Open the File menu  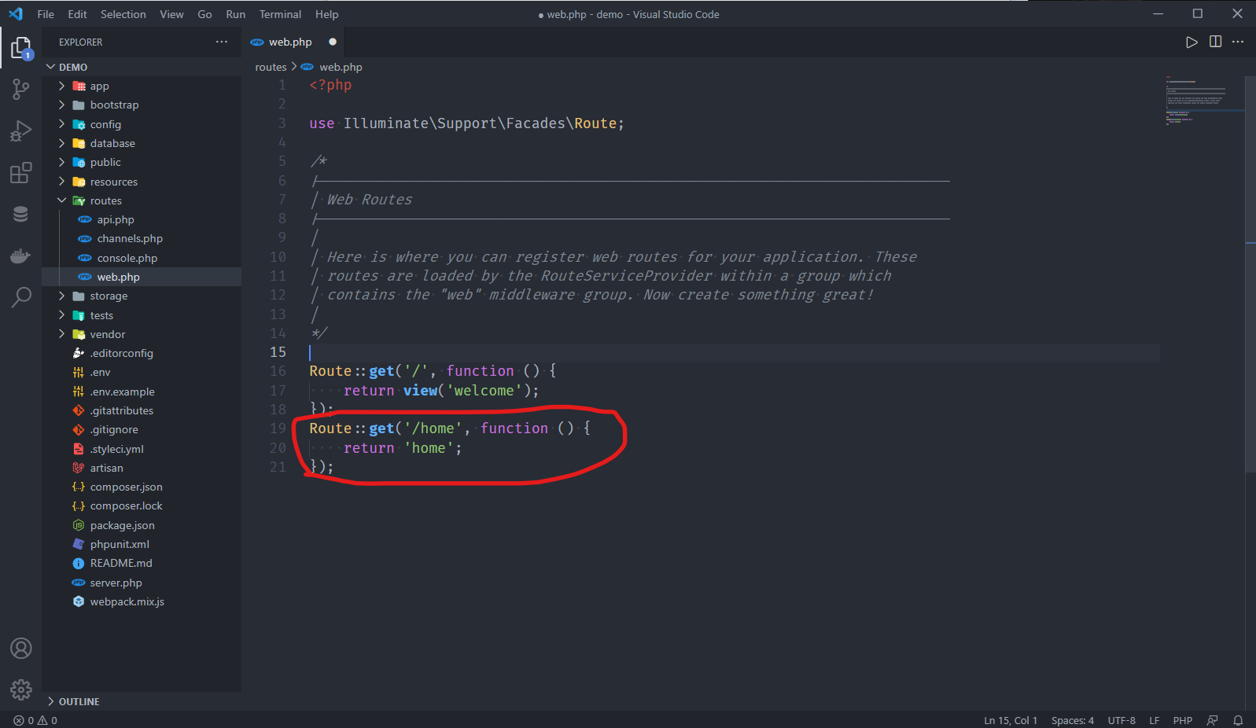click(x=46, y=14)
